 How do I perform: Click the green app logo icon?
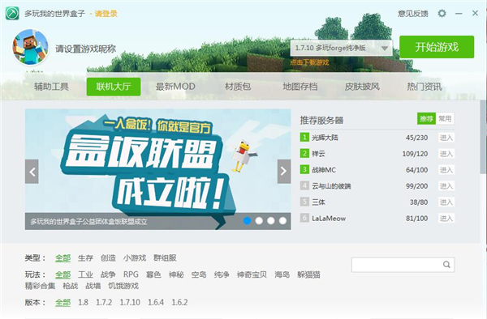click(12, 13)
